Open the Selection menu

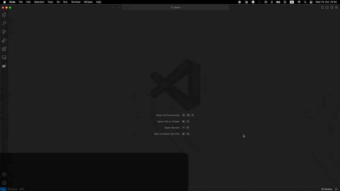pos(39,2)
